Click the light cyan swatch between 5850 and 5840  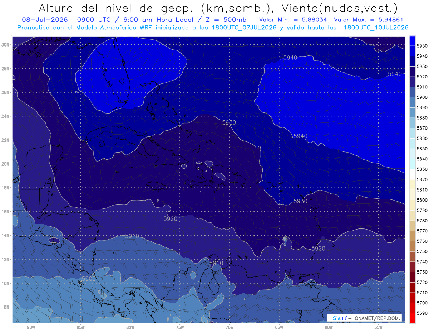coord(412,154)
